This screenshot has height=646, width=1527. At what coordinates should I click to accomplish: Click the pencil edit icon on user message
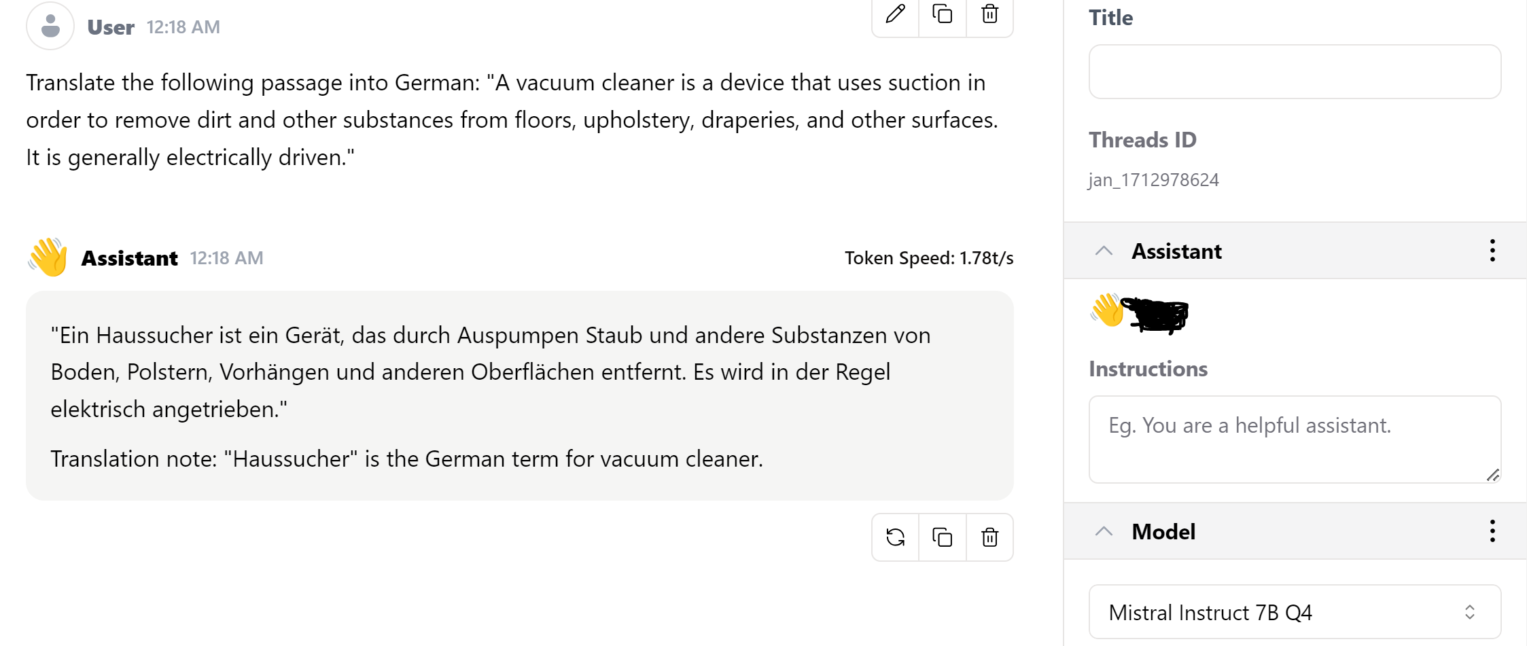(895, 14)
